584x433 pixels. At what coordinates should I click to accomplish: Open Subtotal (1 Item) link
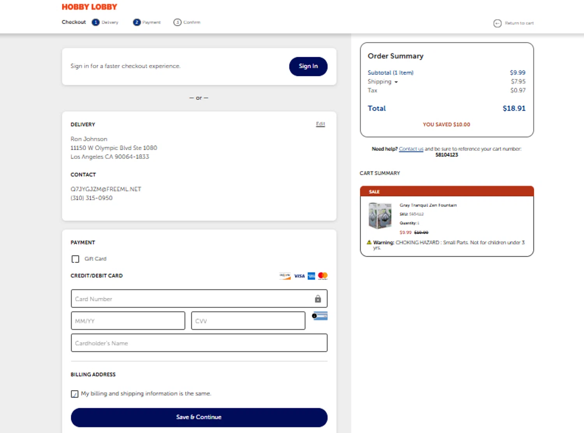click(391, 72)
